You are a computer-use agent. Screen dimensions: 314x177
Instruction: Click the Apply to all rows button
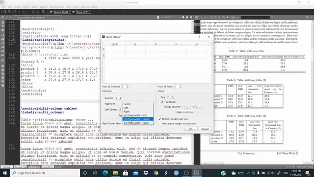coord(185,112)
